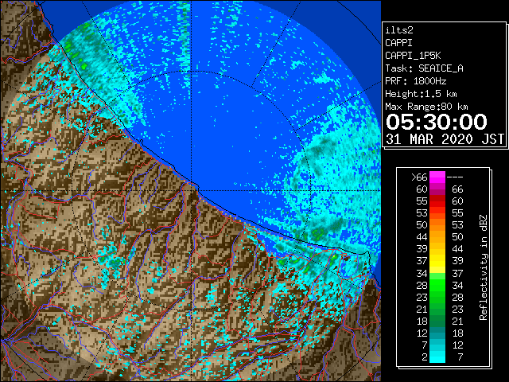509x382 pixels.
Task: Click the 05:30:00 timestamp
Action: tap(437, 122)
